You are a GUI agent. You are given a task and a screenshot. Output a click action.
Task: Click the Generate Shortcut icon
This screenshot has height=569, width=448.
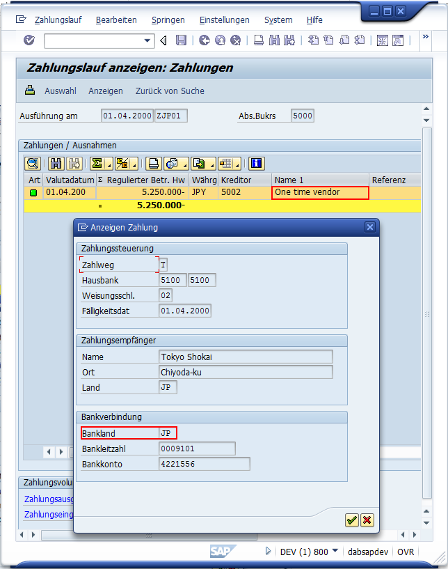(x=398, y=40)
